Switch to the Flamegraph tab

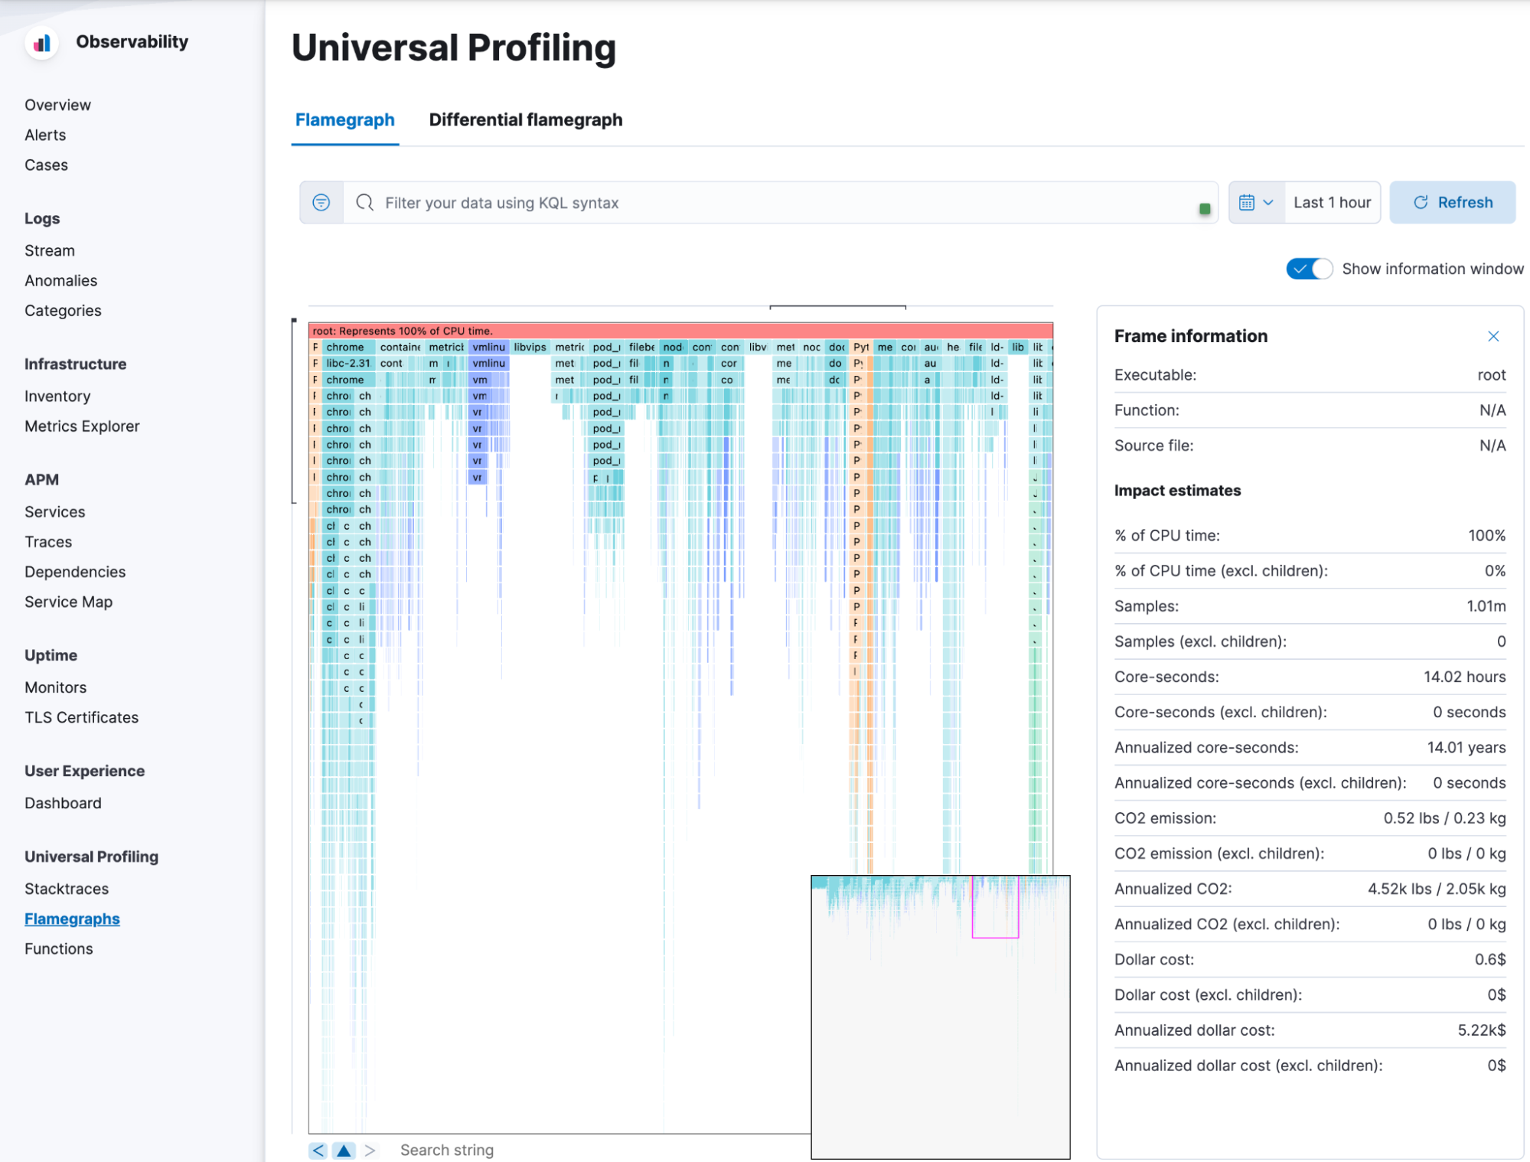tap(345, 120)
